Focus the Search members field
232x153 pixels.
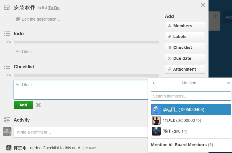point(191,96)
